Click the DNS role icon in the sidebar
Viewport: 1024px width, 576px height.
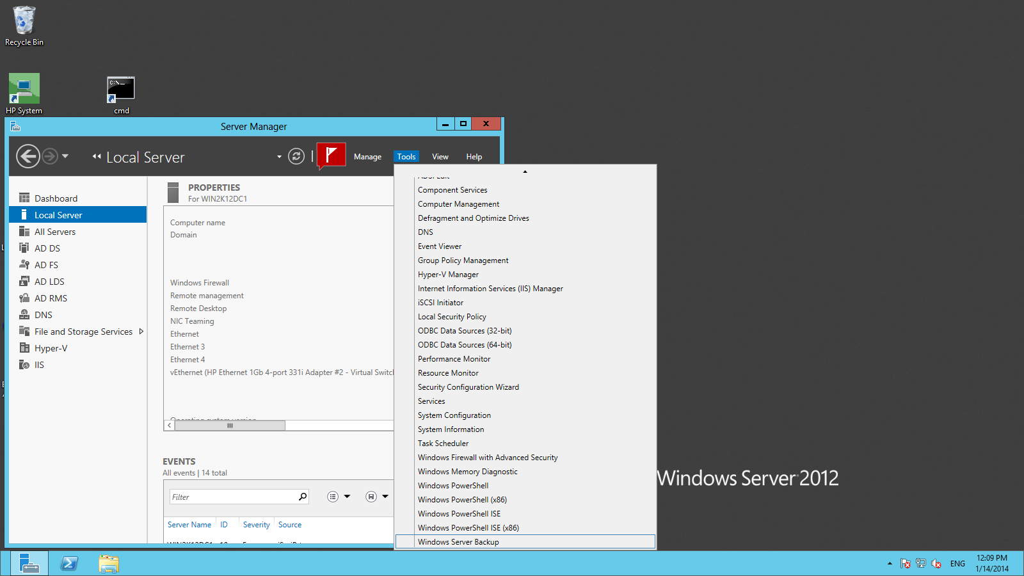point(24,314)
